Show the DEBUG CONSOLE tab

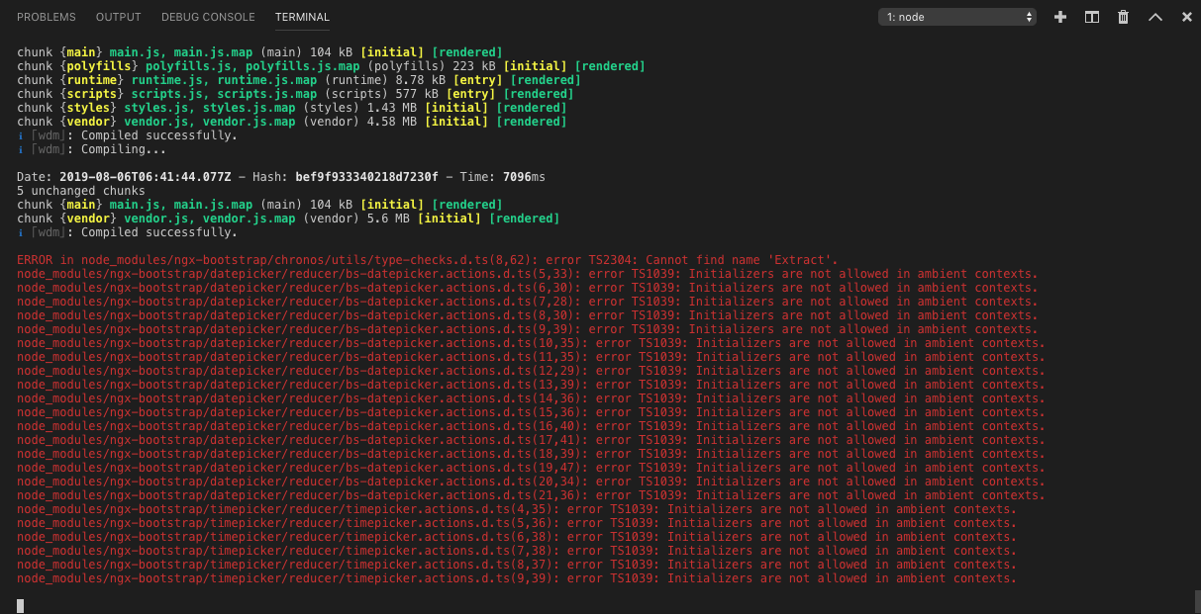(208, 17)
